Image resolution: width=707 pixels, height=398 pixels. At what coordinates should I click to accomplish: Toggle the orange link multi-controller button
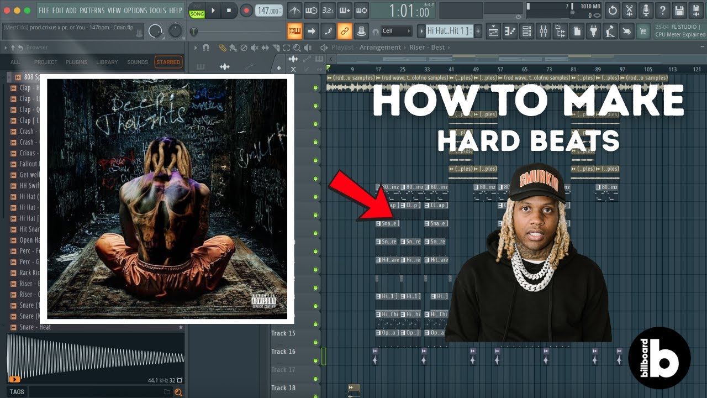345,31
